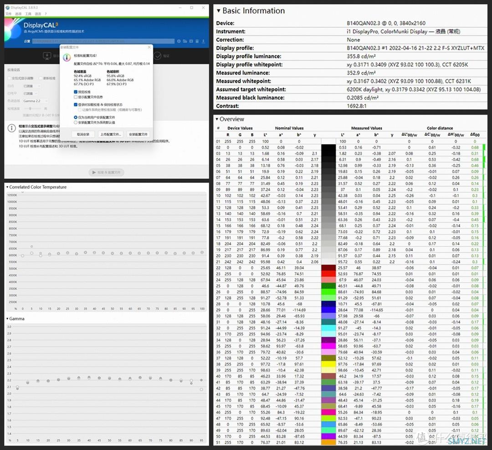Click the info circle icon beside the calibration notes
Screen dimensions: 492x450
click(x=11, y=128)
